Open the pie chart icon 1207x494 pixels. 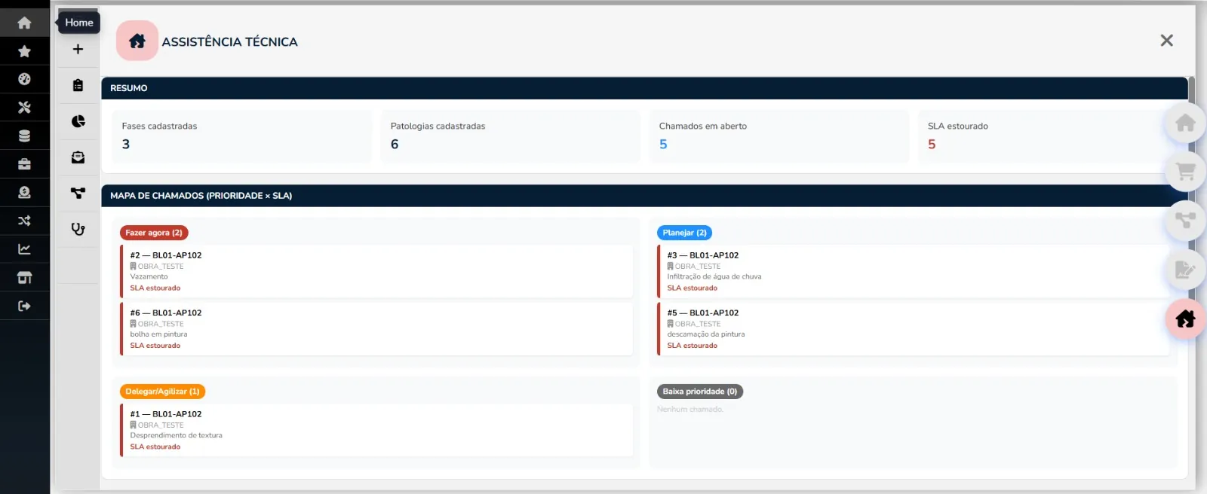(x=78, y=121)
